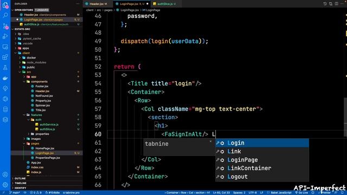347x195 pixels.
Task: Click the Ln 60, Col 33 position indicator
Action: [221, 193]
